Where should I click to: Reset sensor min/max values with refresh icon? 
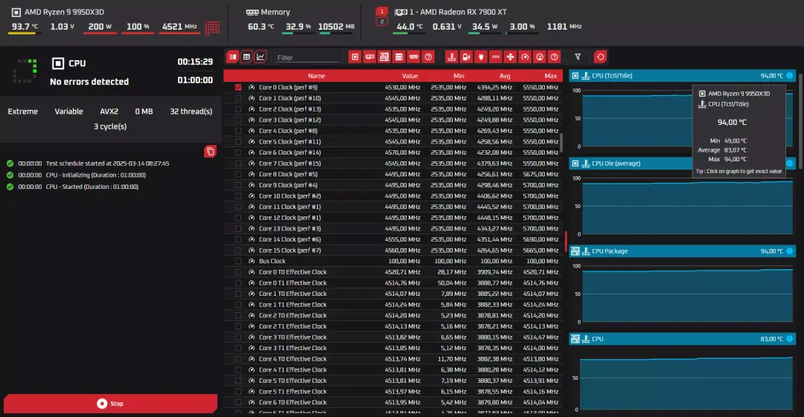tap(601, 56)
